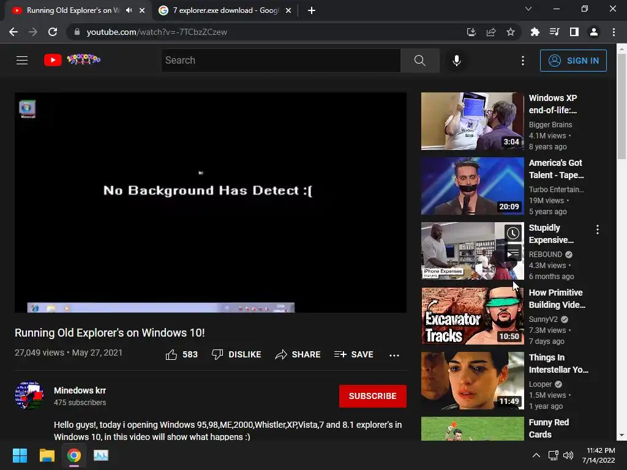Open Chrome extensions puzzle icon

535,32
